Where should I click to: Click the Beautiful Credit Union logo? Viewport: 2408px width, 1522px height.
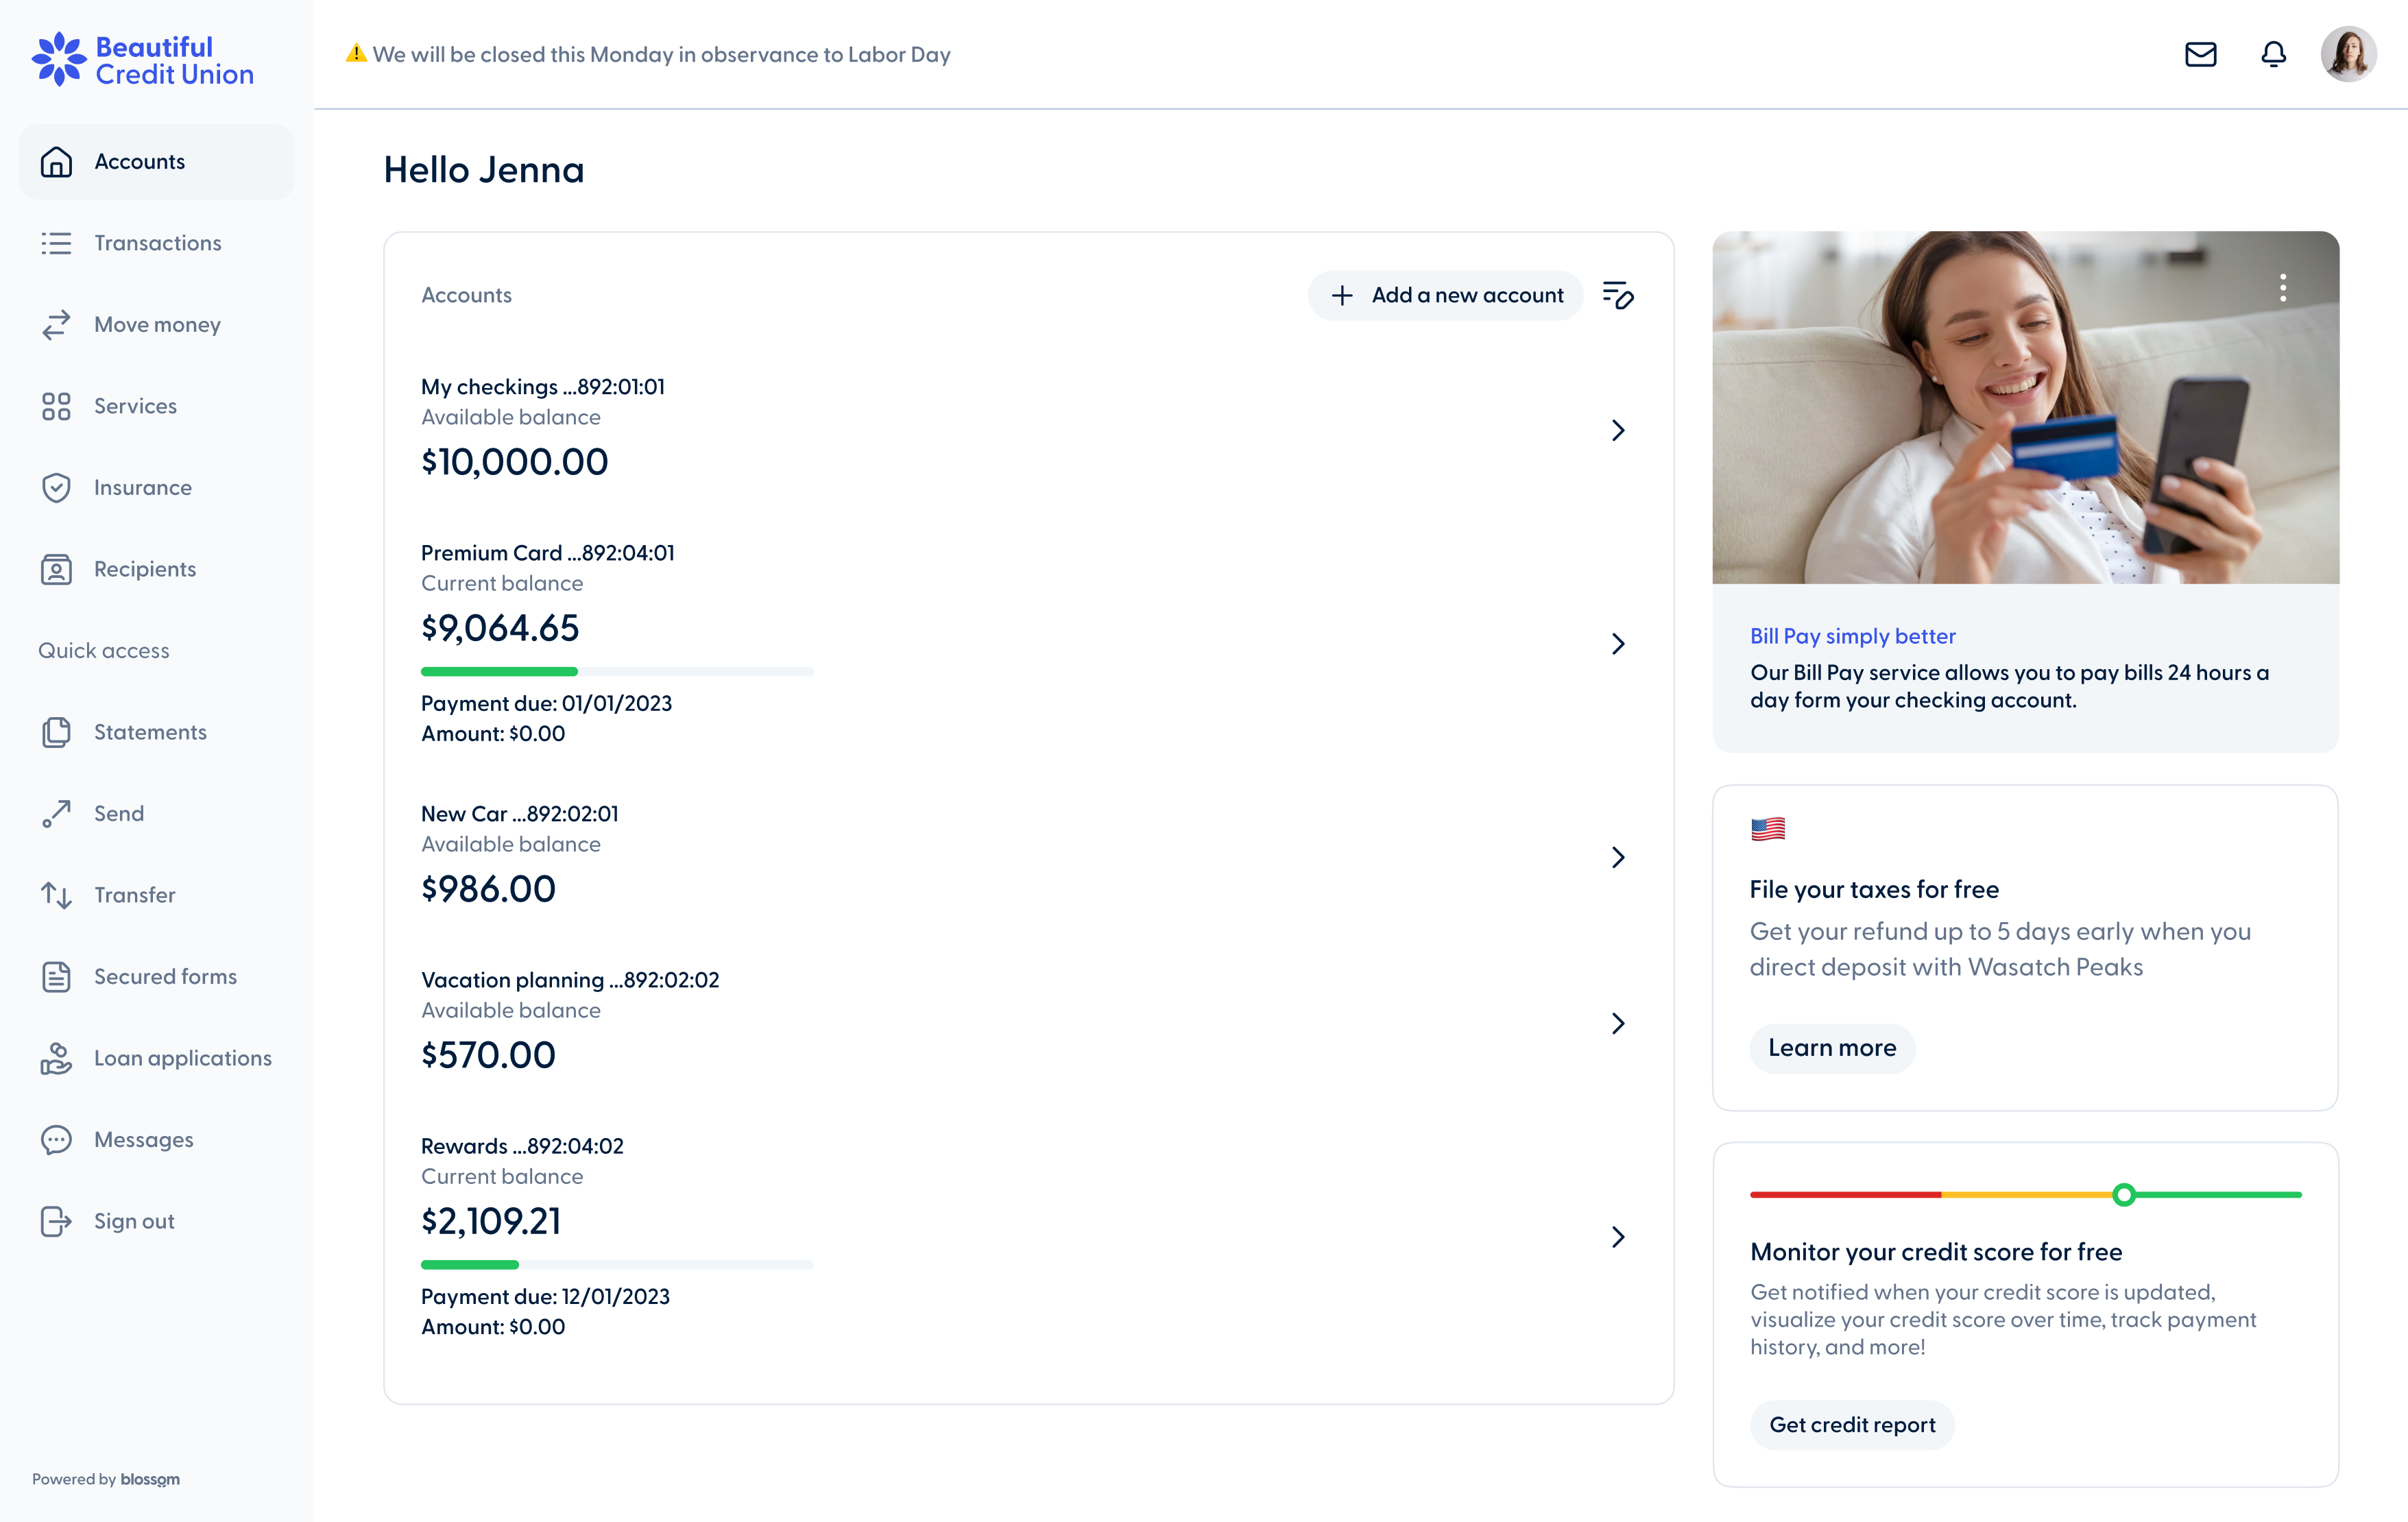pos(143,60)
